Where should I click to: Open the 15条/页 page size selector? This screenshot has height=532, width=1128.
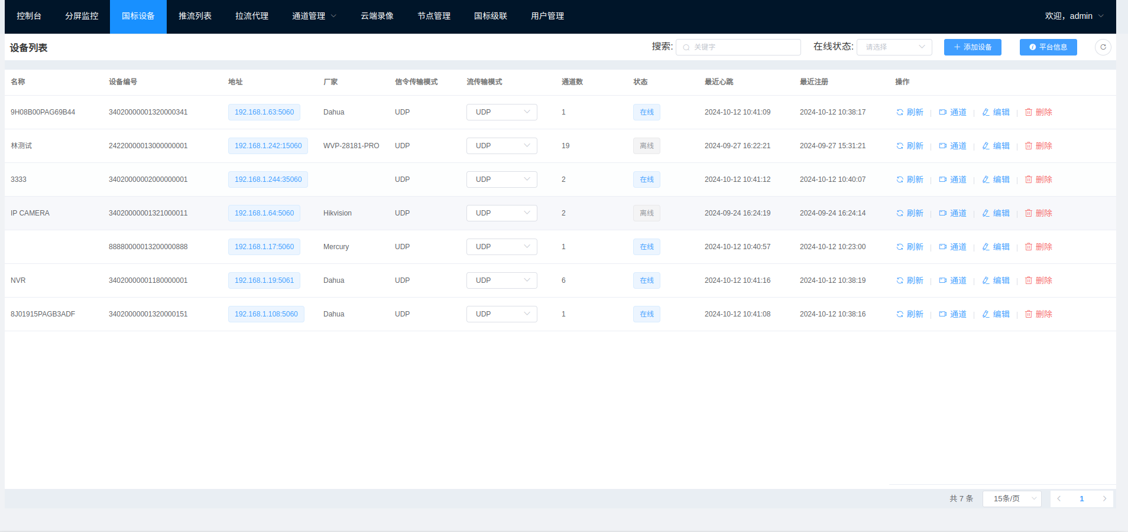coord(1012,499)
